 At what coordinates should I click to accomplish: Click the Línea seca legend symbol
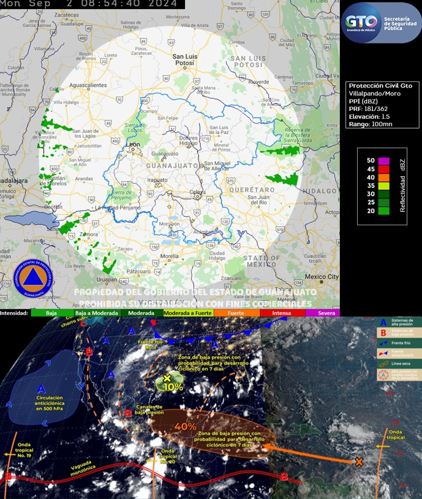coord(383,364)
